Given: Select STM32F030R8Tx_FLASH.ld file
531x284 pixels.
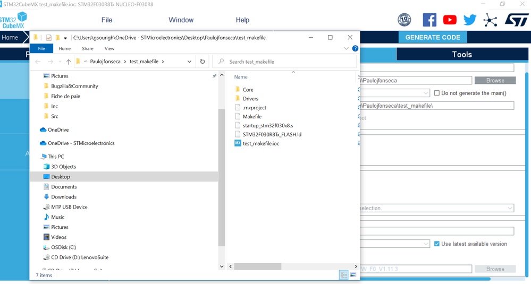Looking at the screenshot, I should click(268, 134).
